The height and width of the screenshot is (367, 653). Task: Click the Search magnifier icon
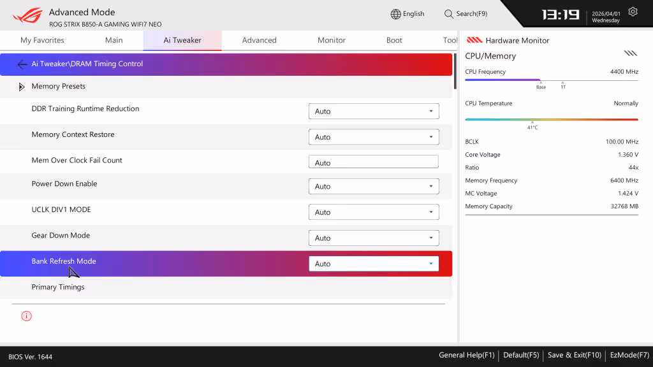point(448,14)
